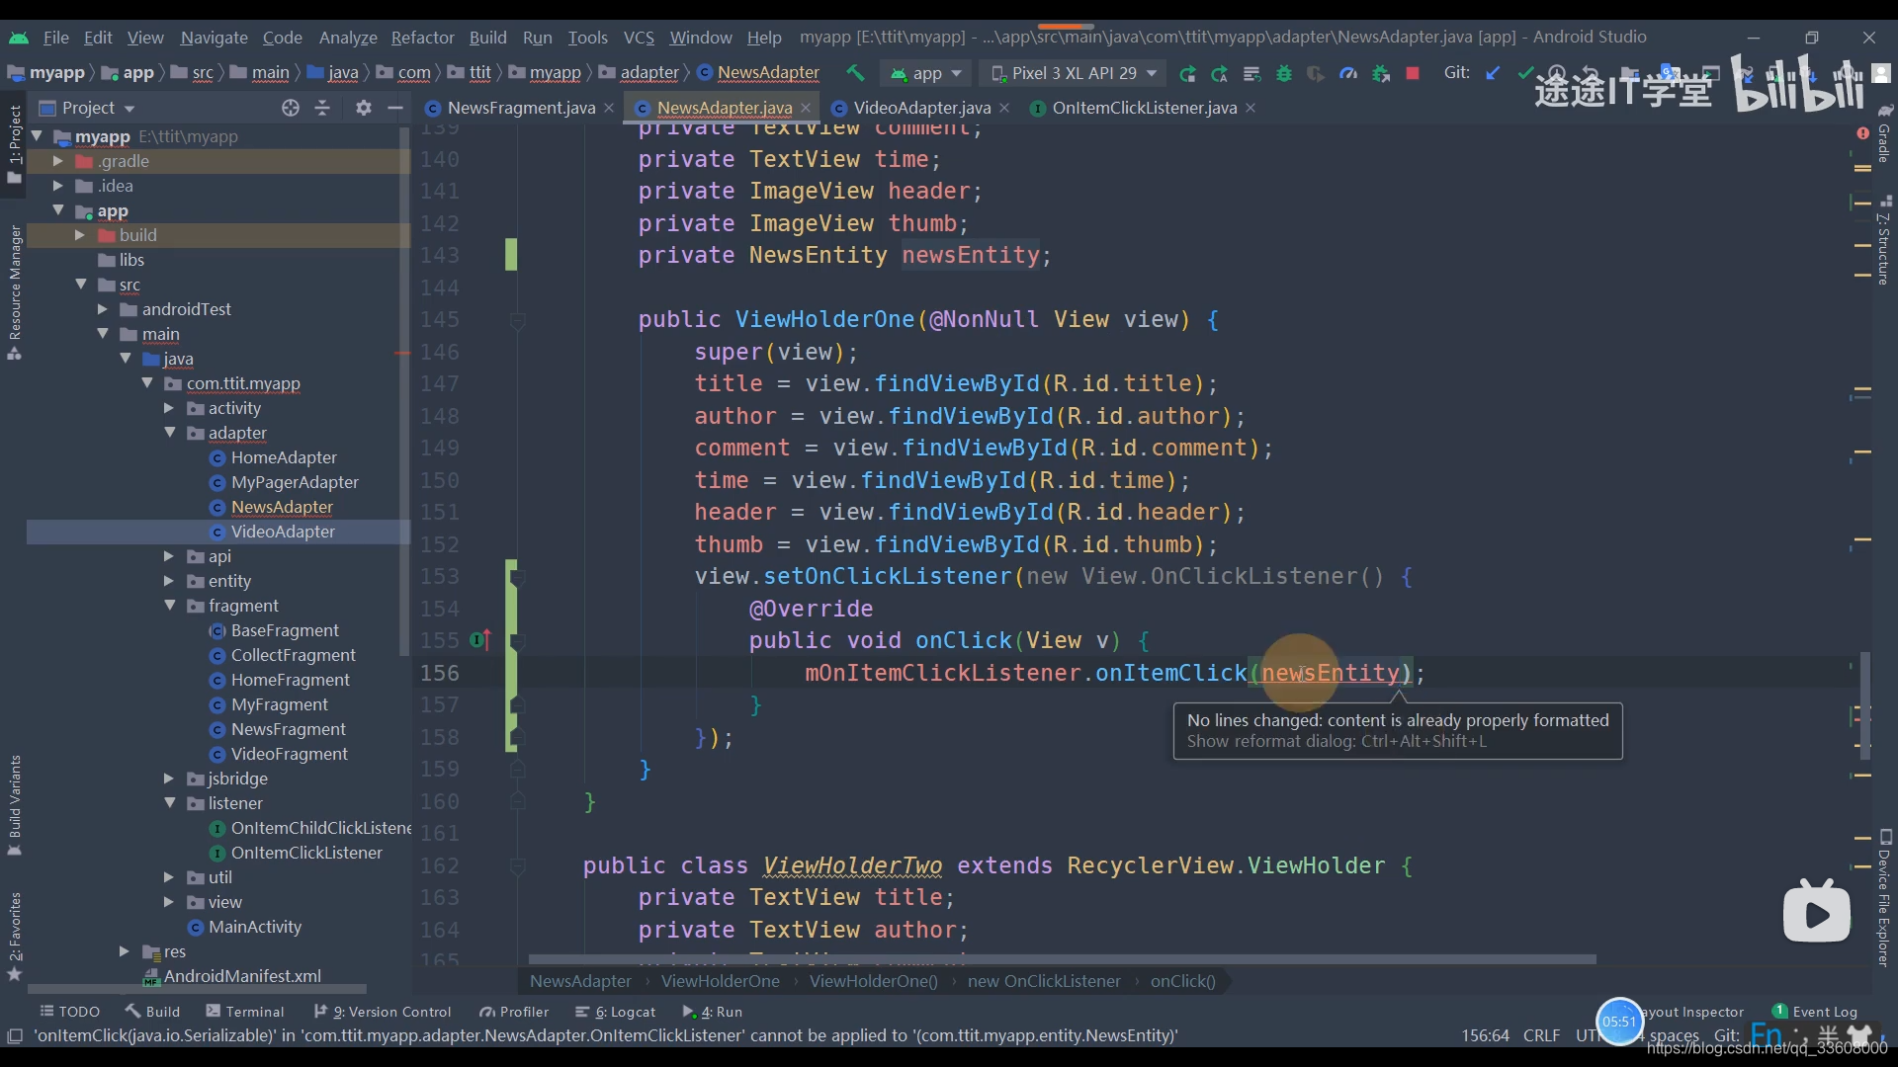
Task: Open the Pixel 3 XL API 29 device dropdown
Action: [x=1074, y=73]
